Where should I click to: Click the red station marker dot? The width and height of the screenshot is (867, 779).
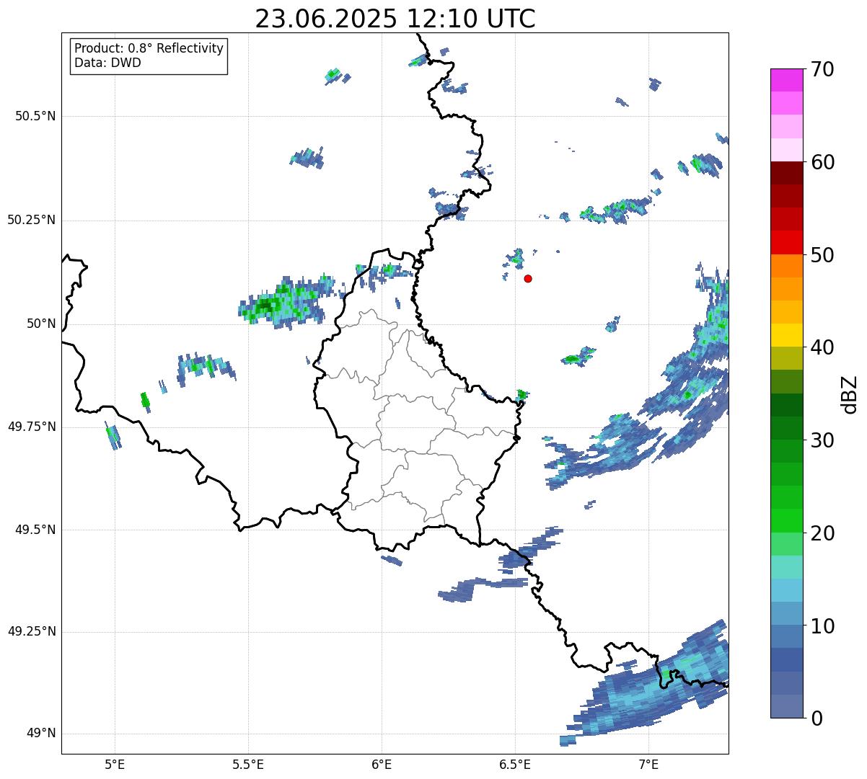[x=528, y=278]
